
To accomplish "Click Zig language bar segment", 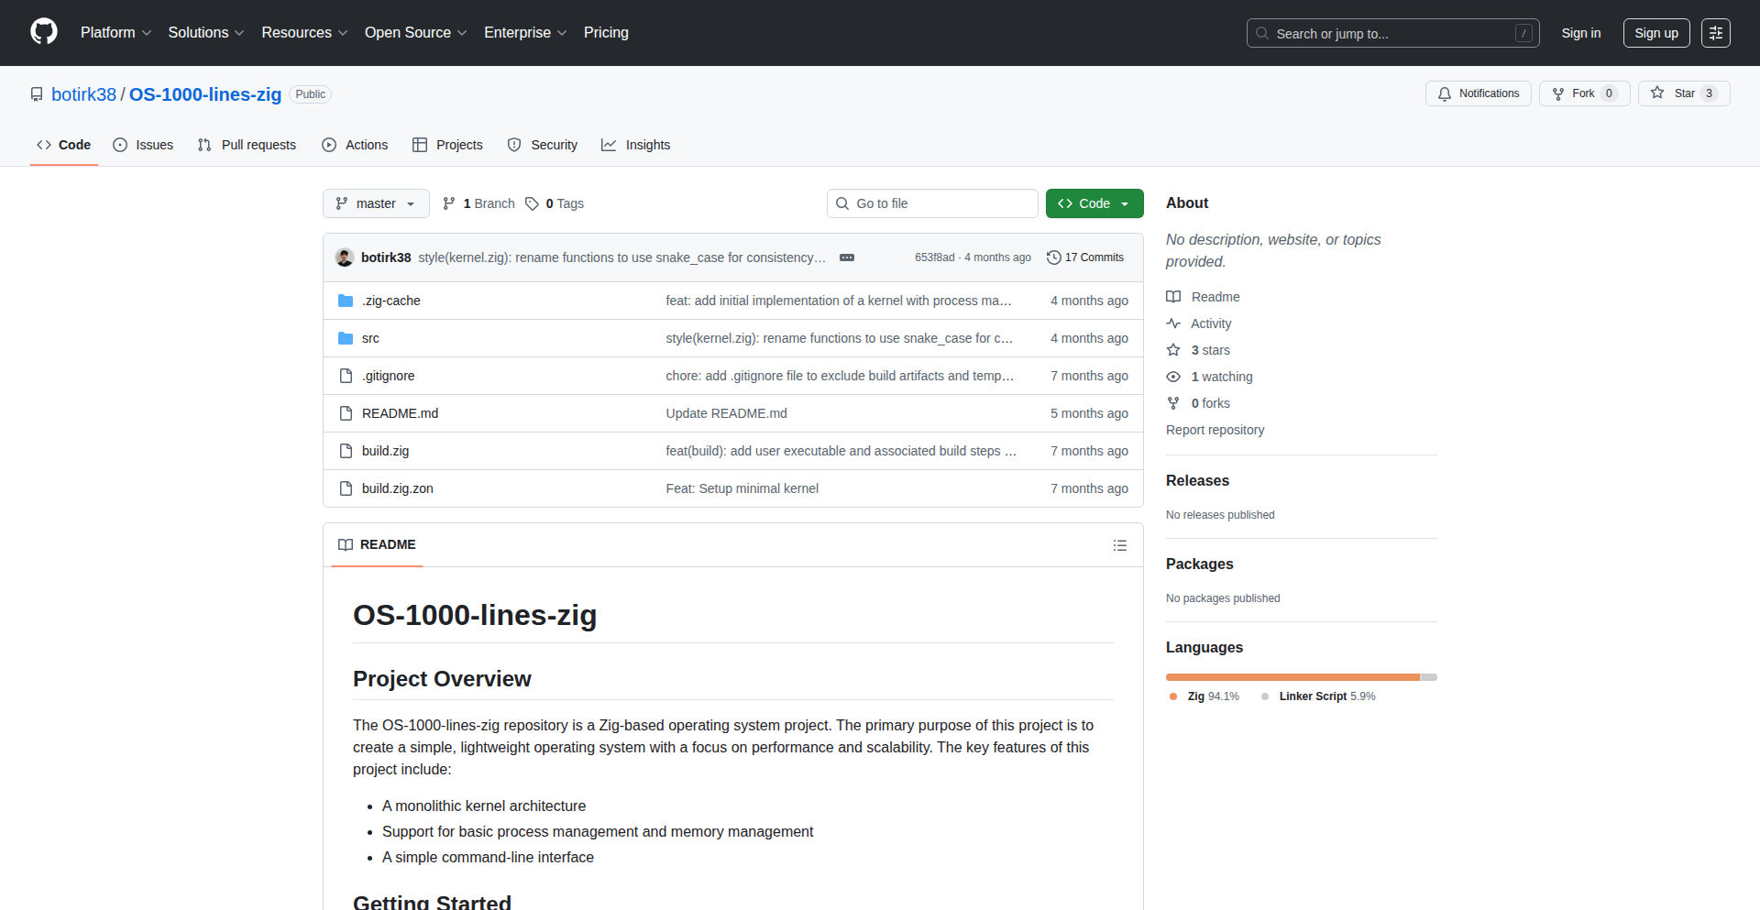I will point(1292,677).
